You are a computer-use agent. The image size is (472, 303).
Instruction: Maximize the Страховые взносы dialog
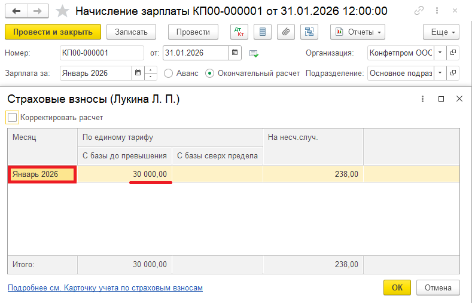pos(441,99)
